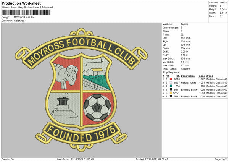Click the 'EndY:' label
229x162 pixels.
coord(166,55)
